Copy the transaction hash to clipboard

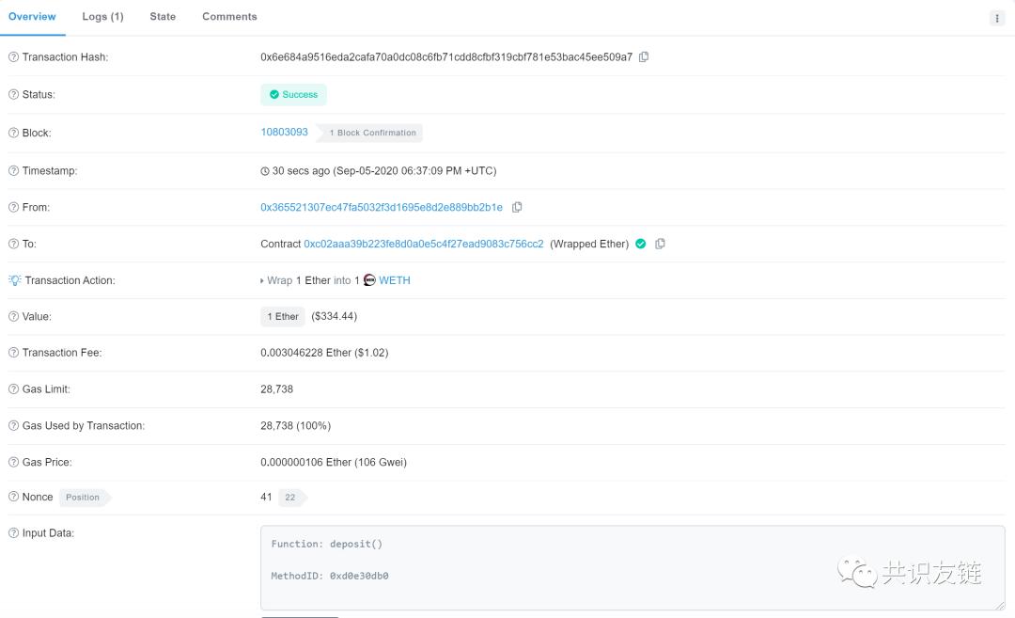point(644,57)
